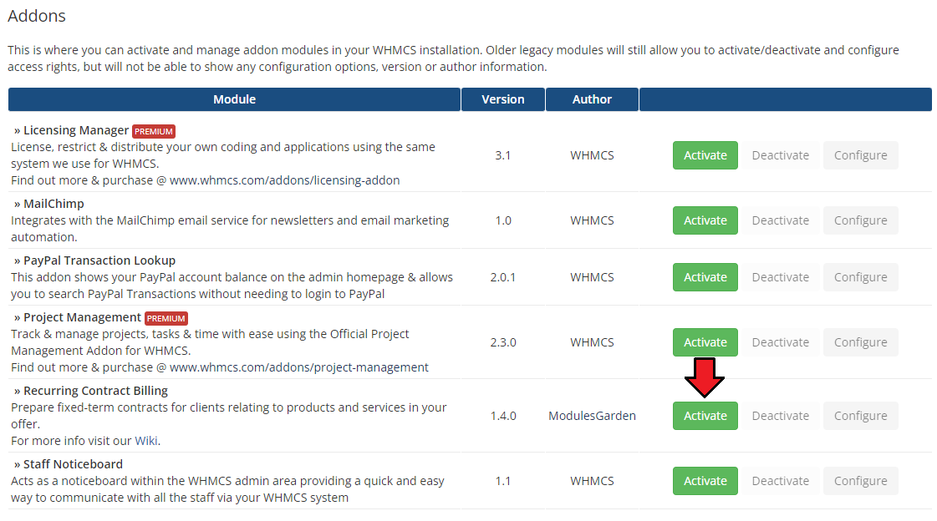Click version 1.1 of Staff Noticeboard
937x521 pixels.
(x=503, y=480)
